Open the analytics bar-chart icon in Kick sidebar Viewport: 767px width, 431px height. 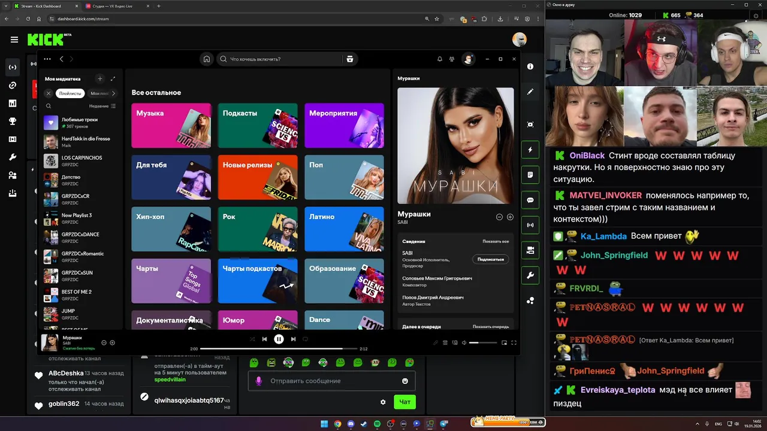pos(13,103)
